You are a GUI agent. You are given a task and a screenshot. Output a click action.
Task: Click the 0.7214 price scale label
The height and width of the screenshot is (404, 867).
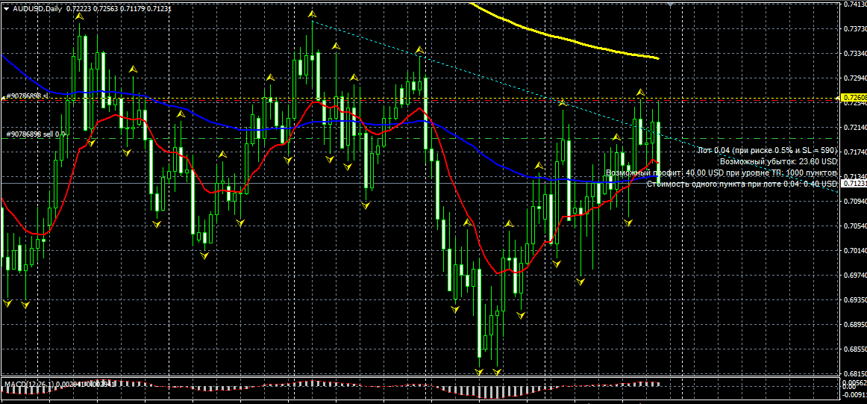click(855, 127)
